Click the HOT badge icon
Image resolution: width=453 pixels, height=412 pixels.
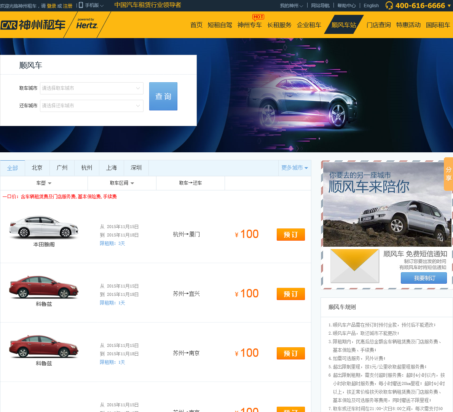pyautogui.click(x=258, y=18)
